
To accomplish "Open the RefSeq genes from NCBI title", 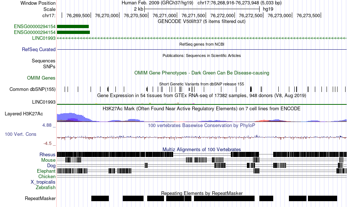I will tap(202, 44).
